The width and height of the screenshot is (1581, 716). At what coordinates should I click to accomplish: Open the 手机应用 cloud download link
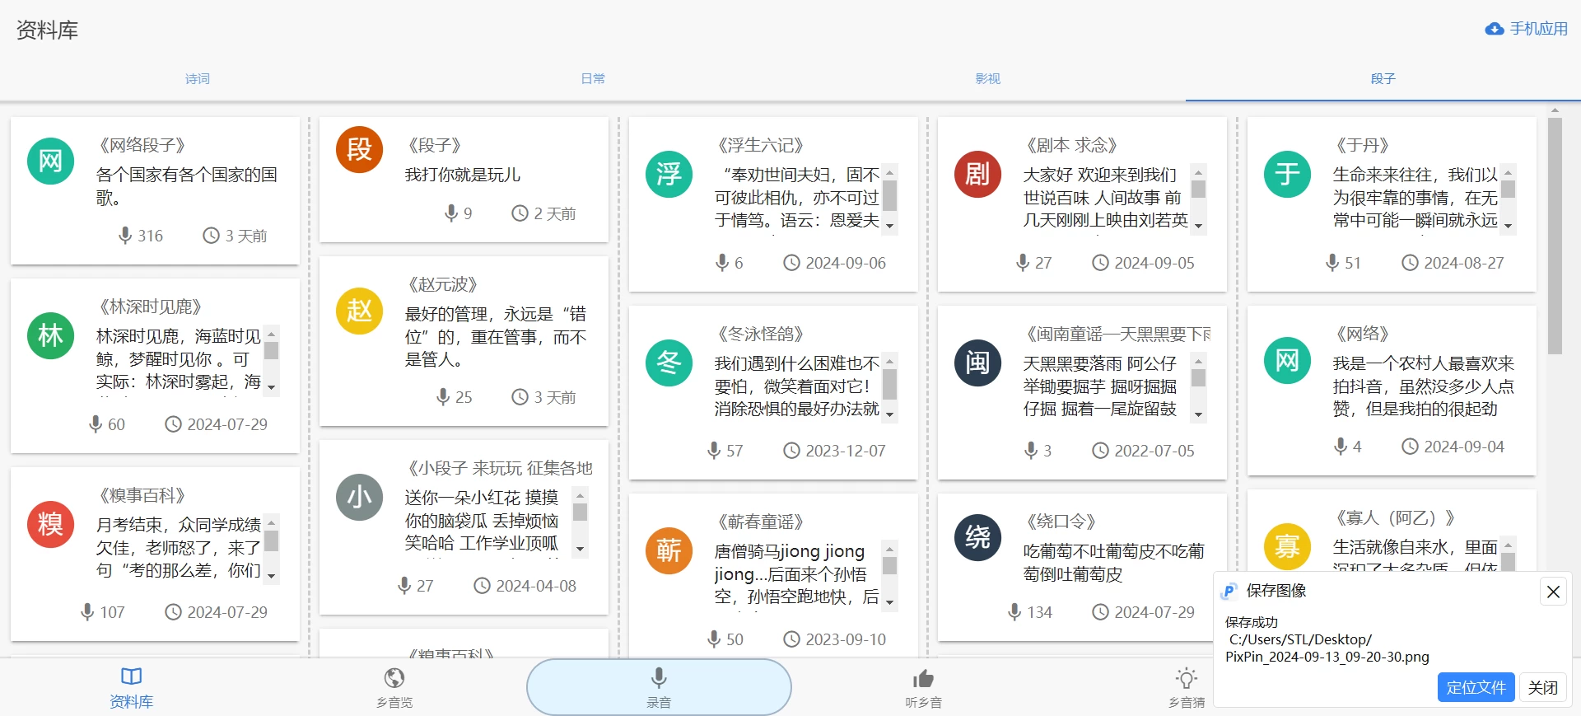pyautogui.click(x=1526, y=29)
